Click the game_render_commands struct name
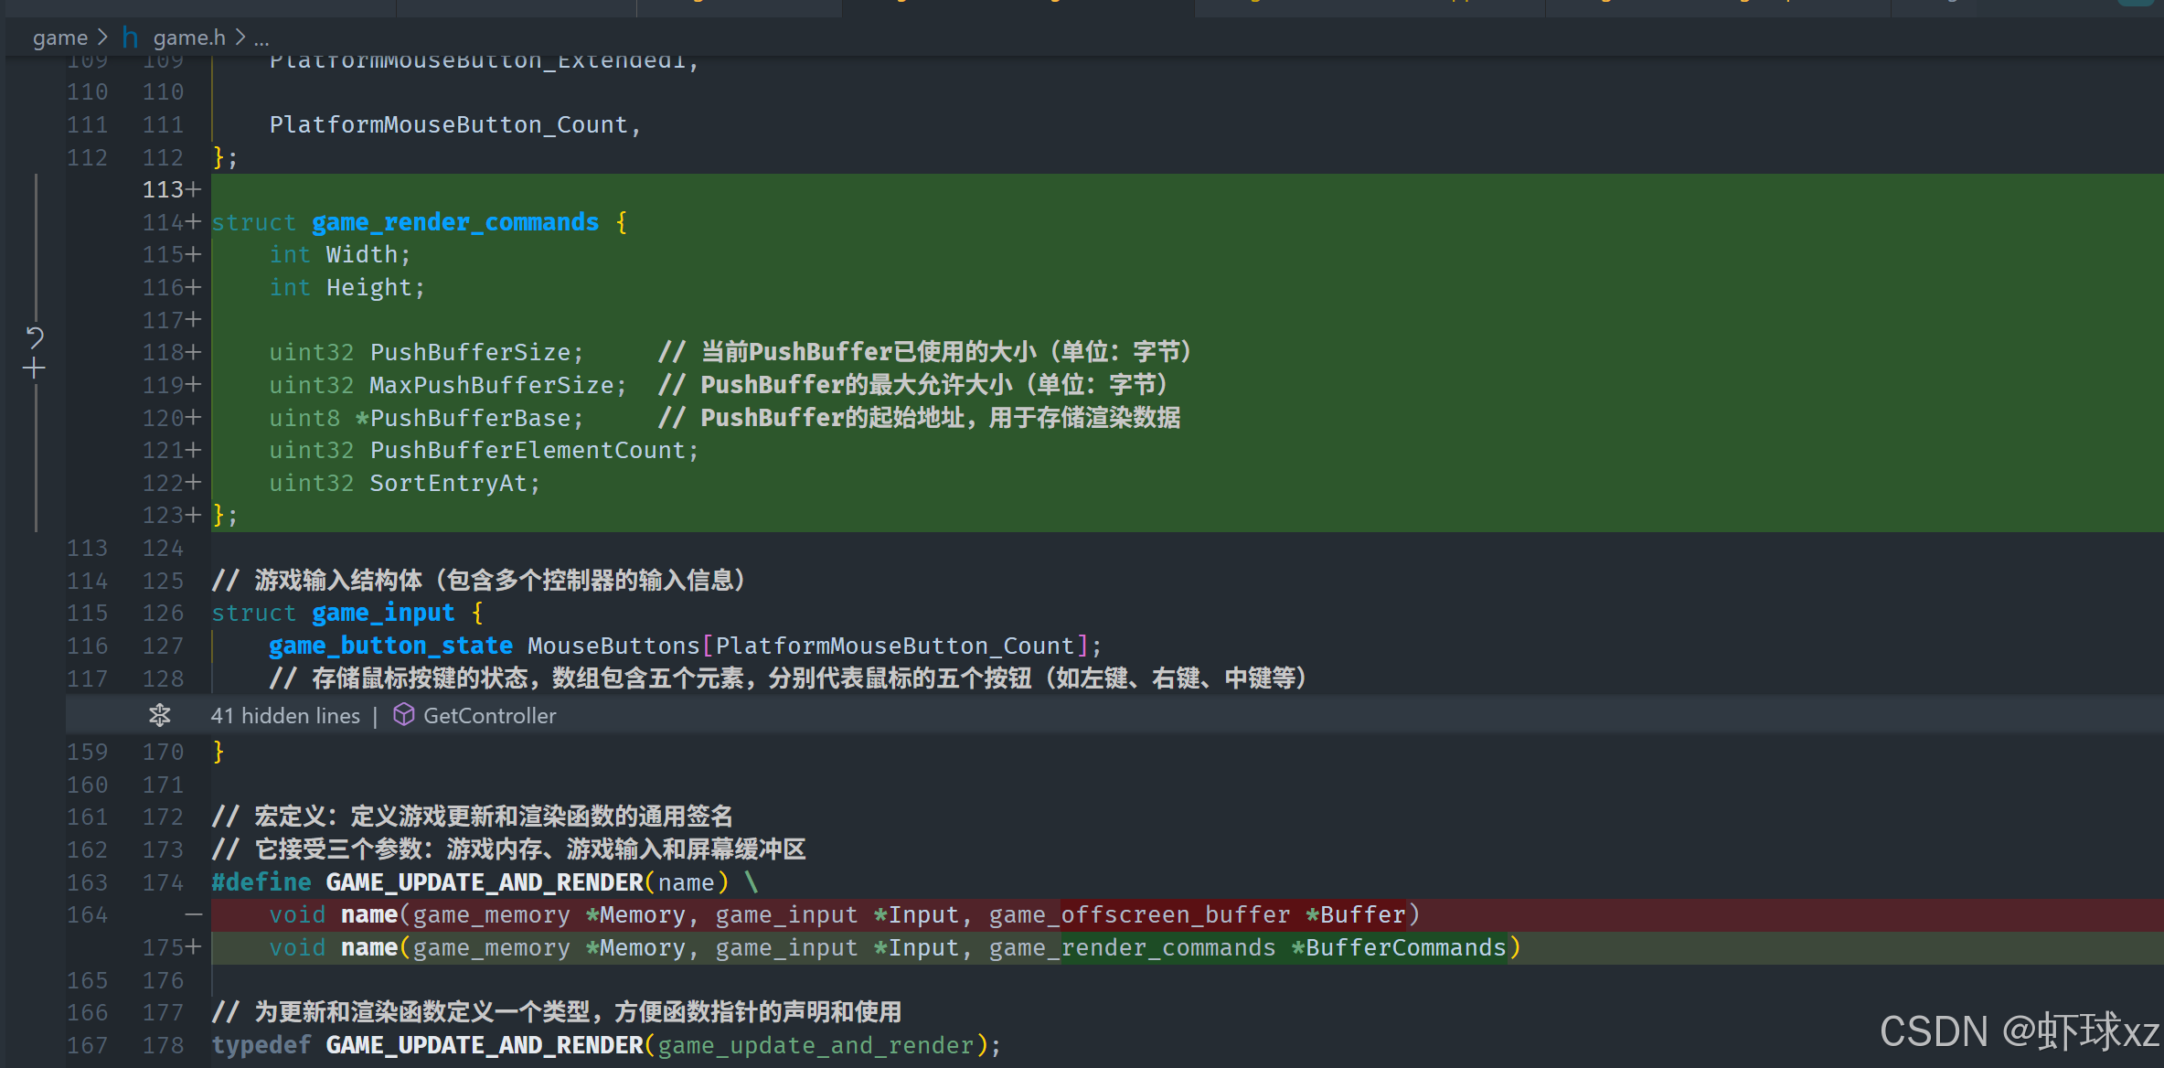2164x1068 pixels. coord(454,222)
